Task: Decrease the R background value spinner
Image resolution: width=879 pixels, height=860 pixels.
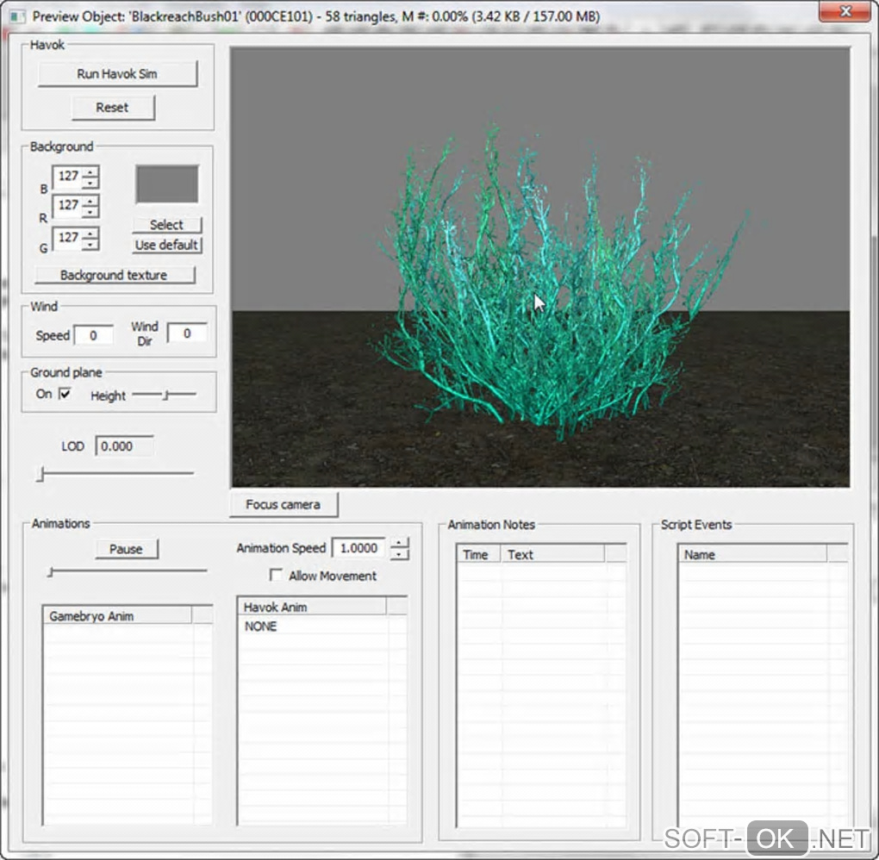Action: coord(90,213)
